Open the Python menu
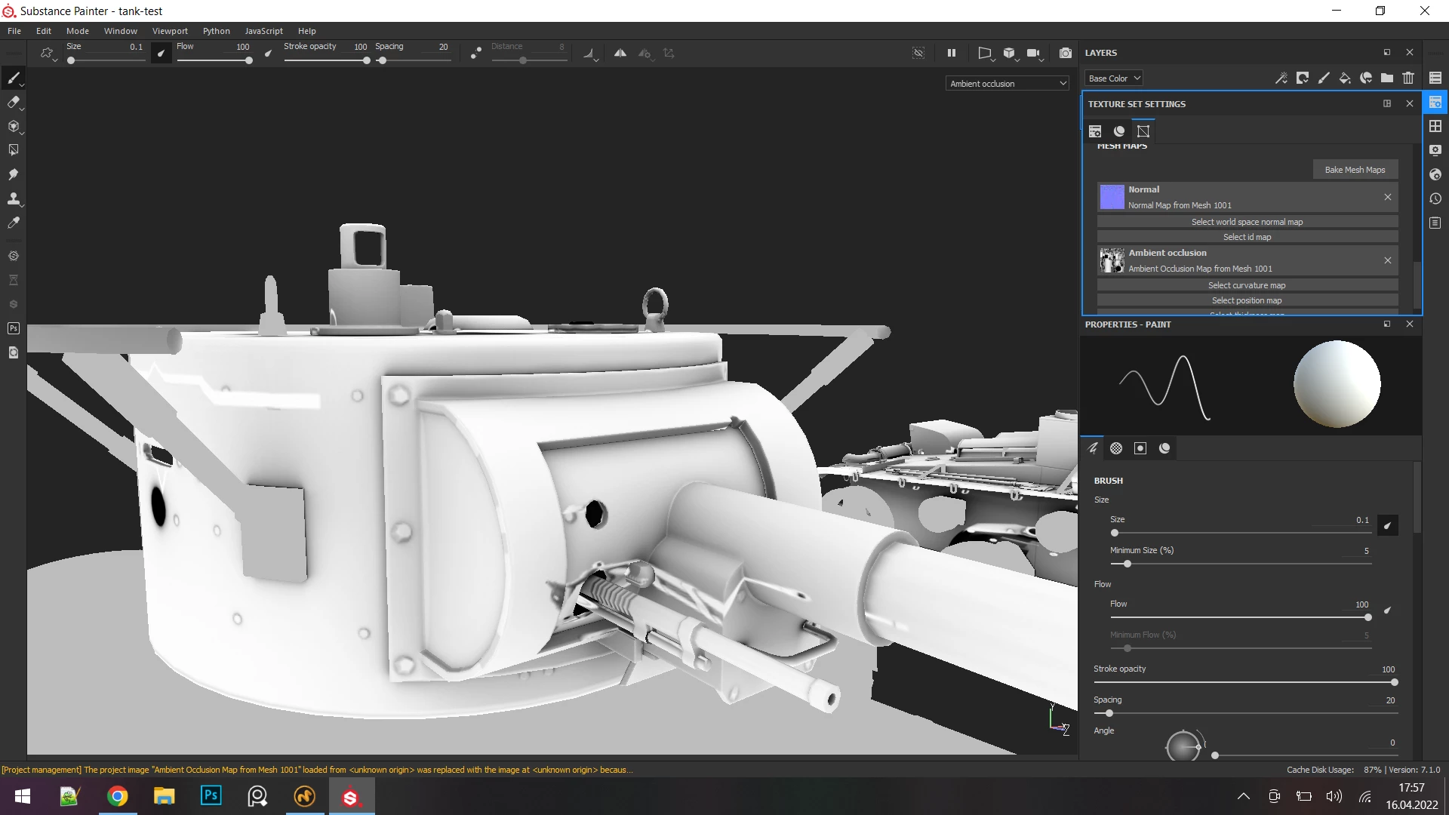The width and height of the screenshot is (1449, 815). [216, 31]
